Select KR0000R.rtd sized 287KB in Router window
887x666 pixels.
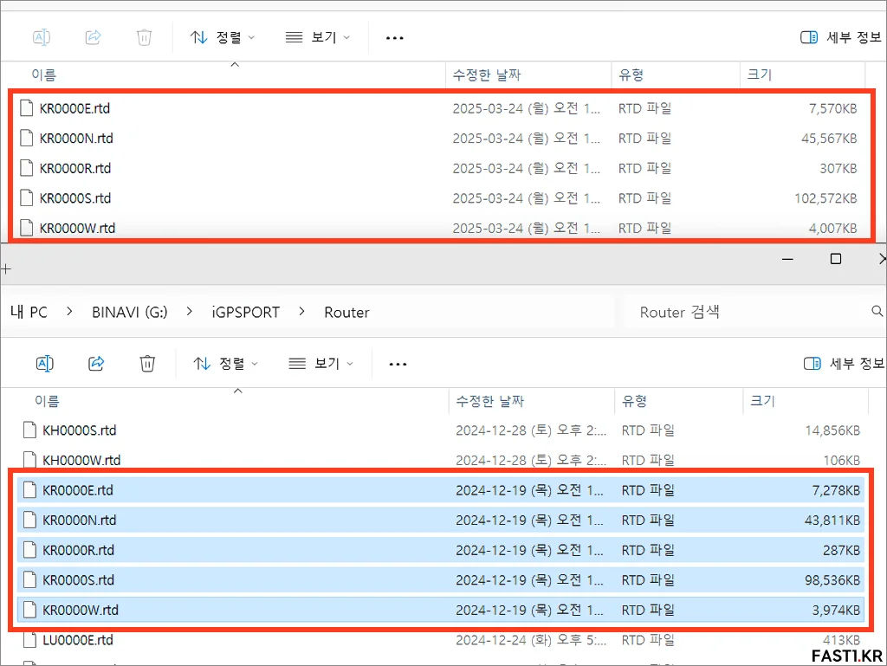pos(441,550)
